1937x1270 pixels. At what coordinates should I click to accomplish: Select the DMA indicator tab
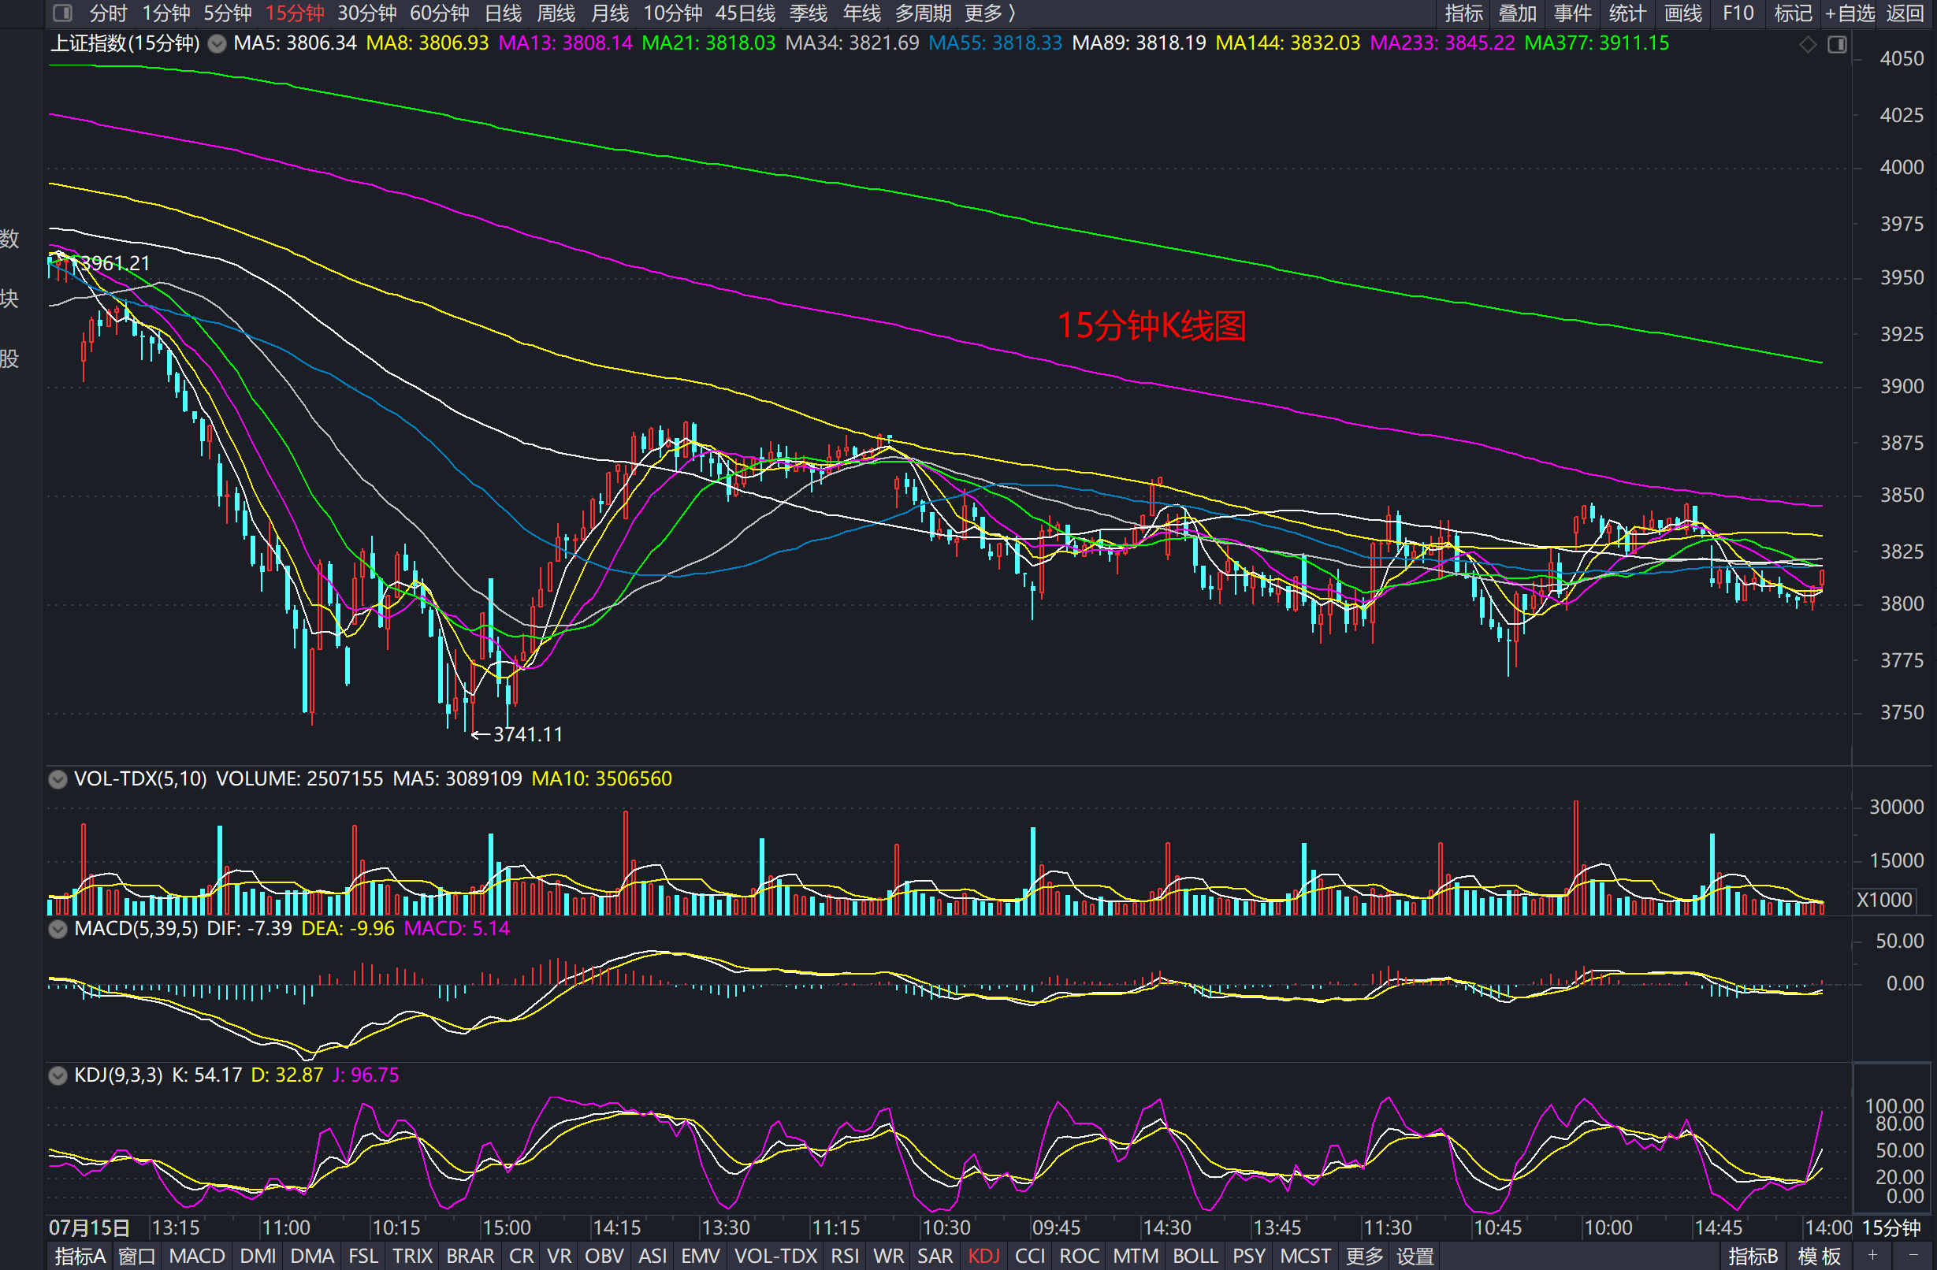[x=313, y=1256]
